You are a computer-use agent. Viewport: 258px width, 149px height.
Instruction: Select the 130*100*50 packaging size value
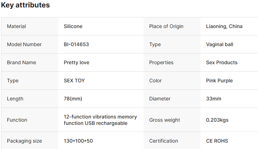tap(78, 141)
